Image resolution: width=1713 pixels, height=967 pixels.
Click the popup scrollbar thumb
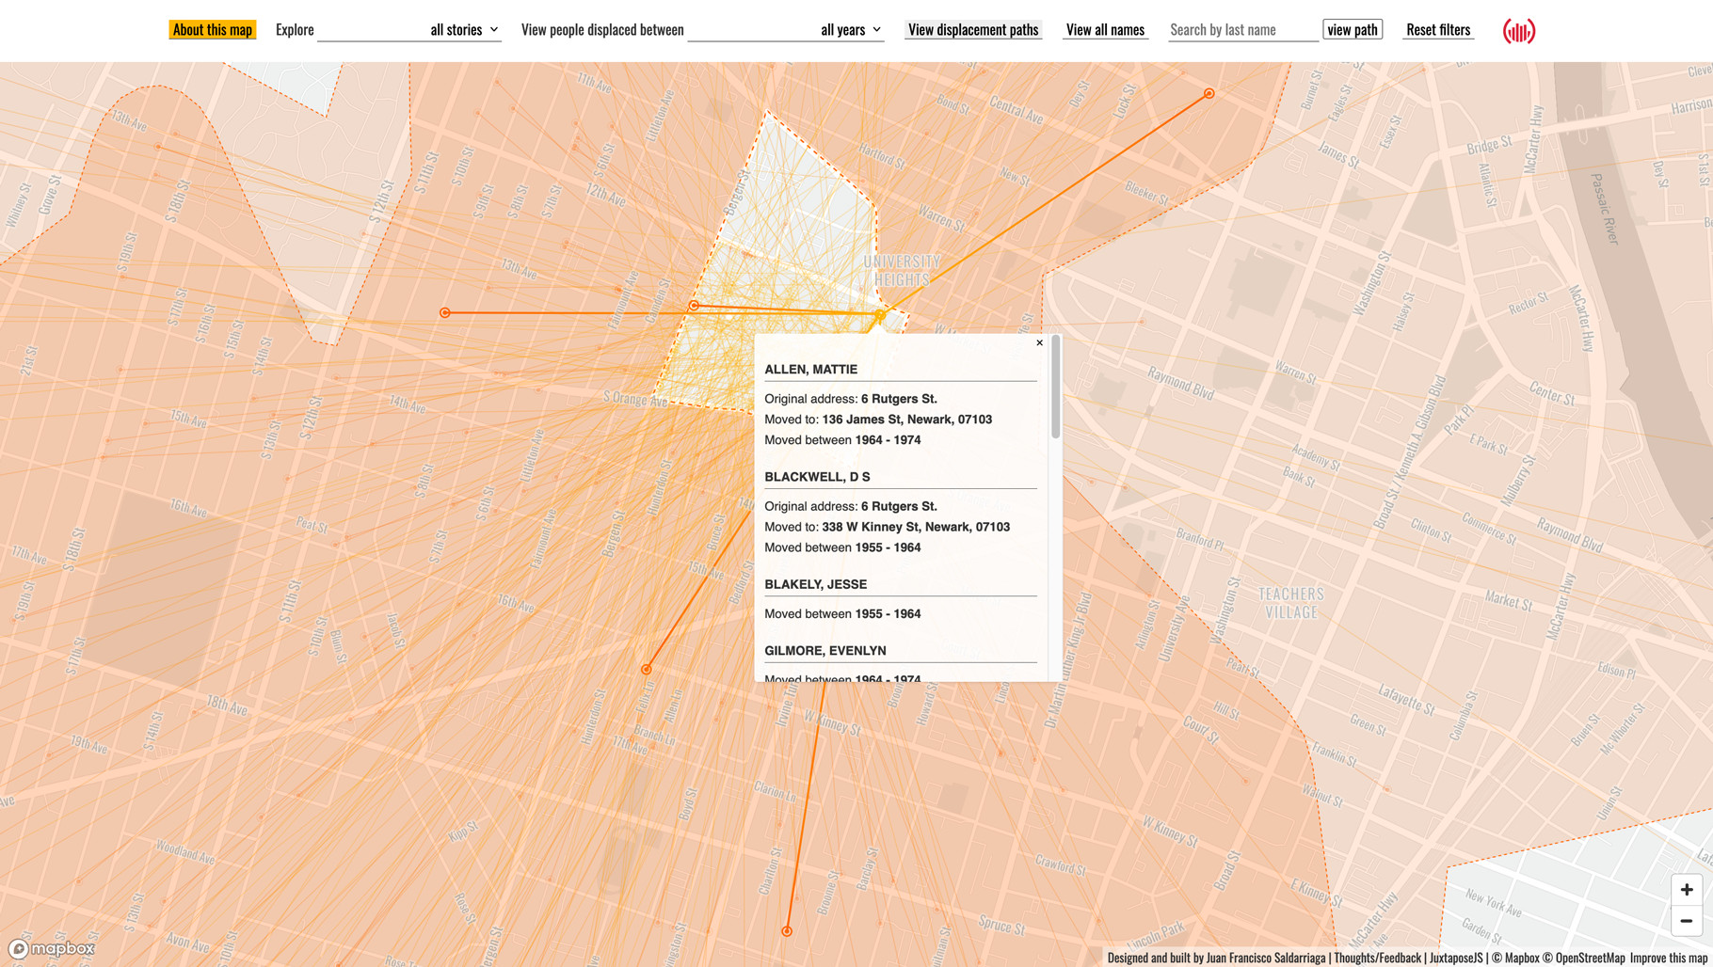point(1055,387)
